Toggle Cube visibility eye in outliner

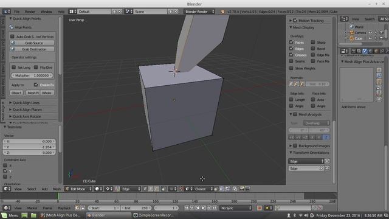(370, 38)
